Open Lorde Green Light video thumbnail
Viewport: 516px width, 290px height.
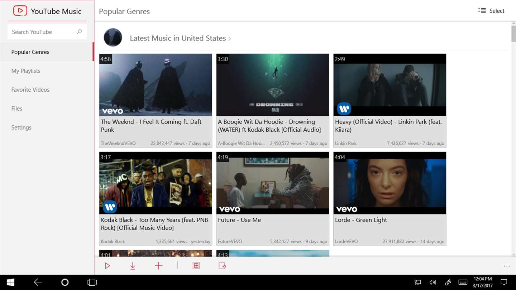pos(390,183)
